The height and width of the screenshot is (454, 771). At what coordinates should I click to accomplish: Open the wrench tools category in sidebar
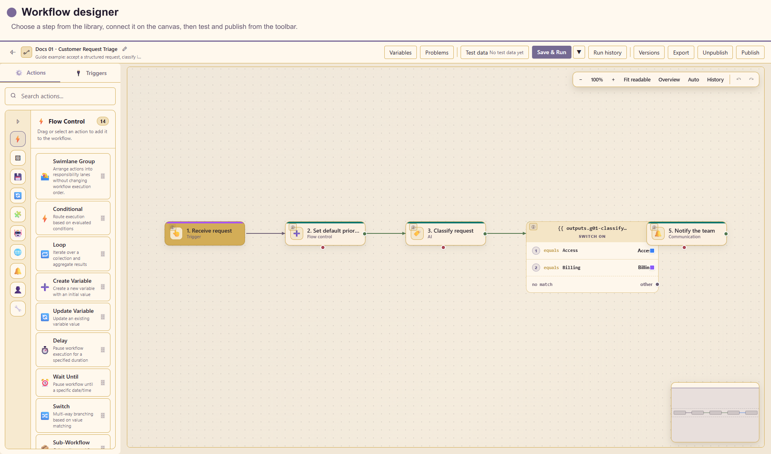click(18, 309)
